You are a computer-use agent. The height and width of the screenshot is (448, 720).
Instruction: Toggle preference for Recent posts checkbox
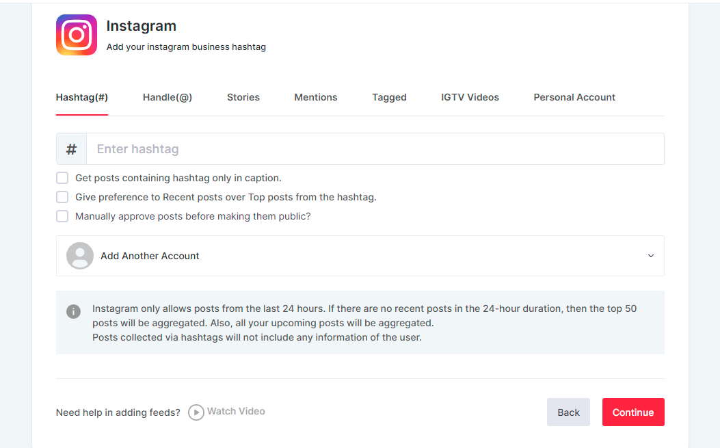click(62, 197)
